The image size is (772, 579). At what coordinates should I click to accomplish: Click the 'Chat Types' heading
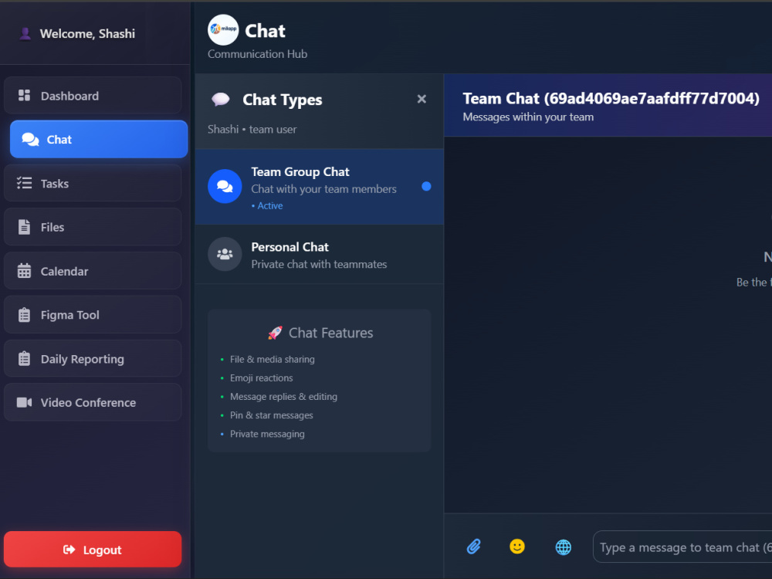click(282, 100)
